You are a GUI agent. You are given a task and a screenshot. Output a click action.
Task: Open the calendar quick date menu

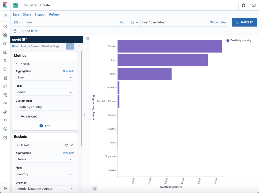(x=135, y=22)
